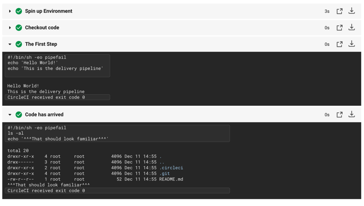This screenshot has height=206, width=364.
Task: Open the .git directory link
Action: 165,173
